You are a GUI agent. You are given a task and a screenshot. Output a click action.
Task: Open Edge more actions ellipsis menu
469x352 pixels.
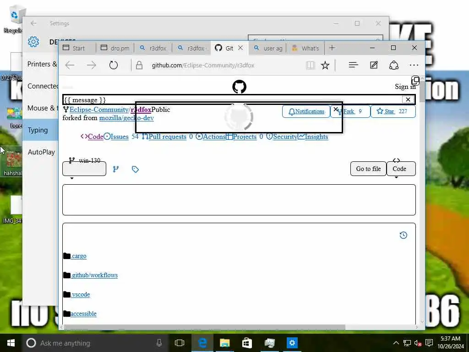tap(414, 65)
